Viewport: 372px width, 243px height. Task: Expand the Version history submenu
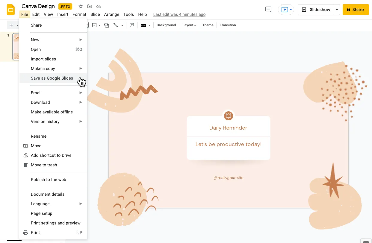(45, 121)
